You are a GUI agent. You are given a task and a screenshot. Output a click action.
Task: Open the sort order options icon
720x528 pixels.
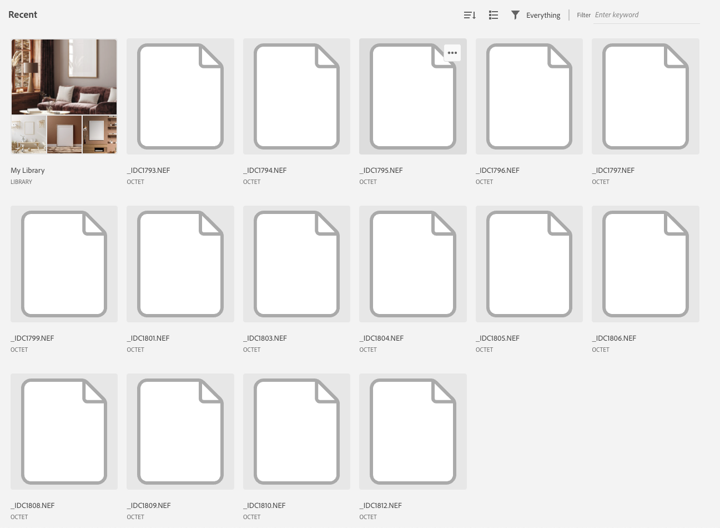pyautogui.click(x=470, y=15)
